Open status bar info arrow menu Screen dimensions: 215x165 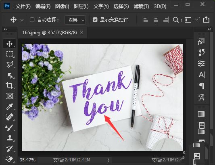tap(109, 160)
